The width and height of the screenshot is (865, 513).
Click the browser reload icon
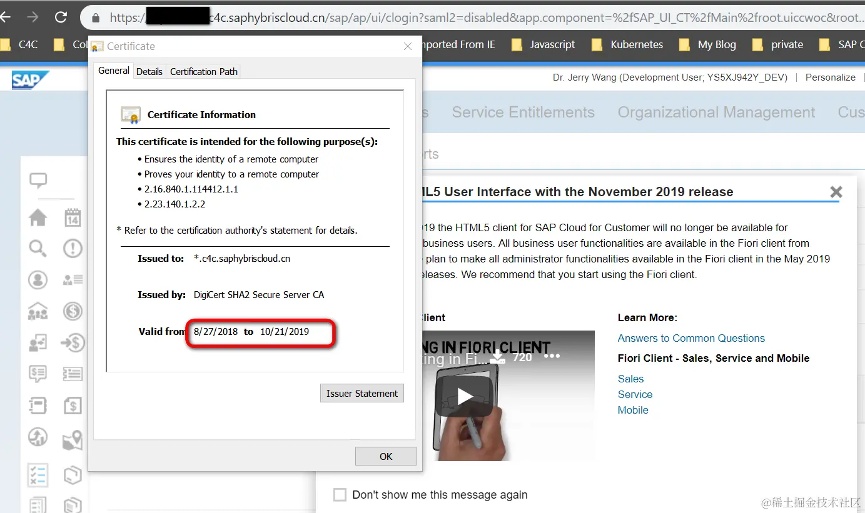60,17
